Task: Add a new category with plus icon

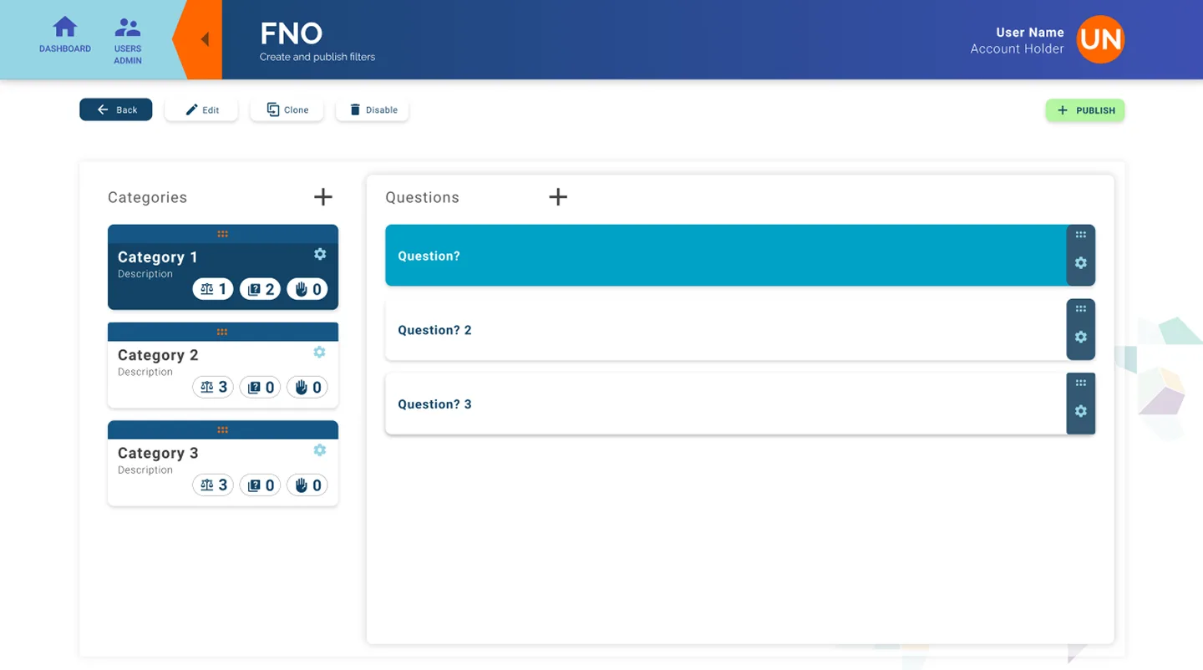Action: click(x=323, y=197)
